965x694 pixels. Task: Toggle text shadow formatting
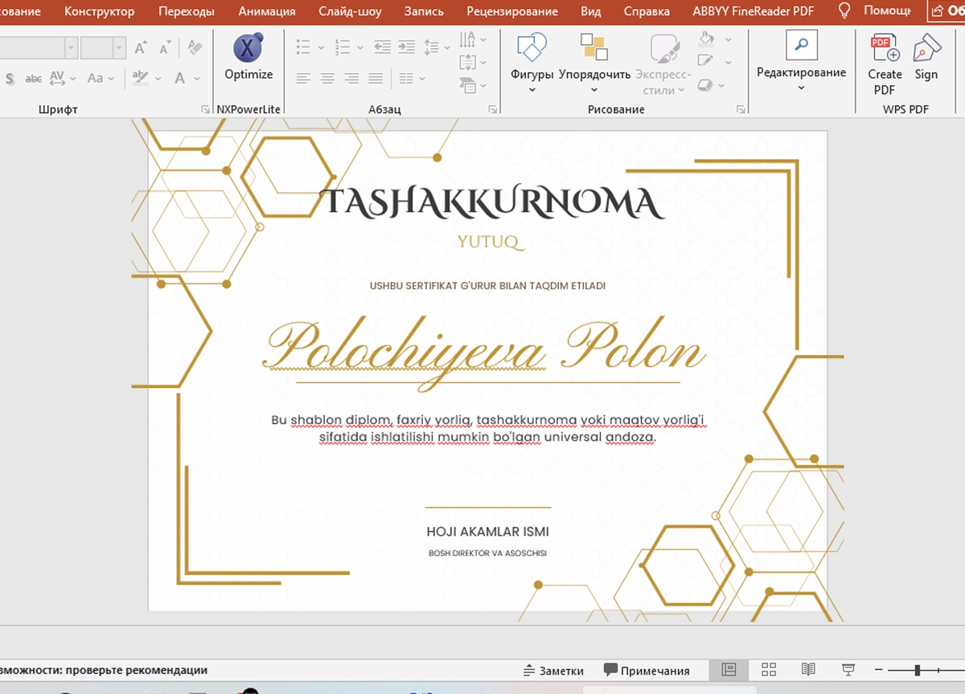[x=10, y=79]
